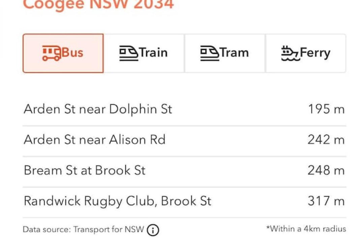Select Arden St near Dolphin St stop
363x242 pixels.
[98, 109]
